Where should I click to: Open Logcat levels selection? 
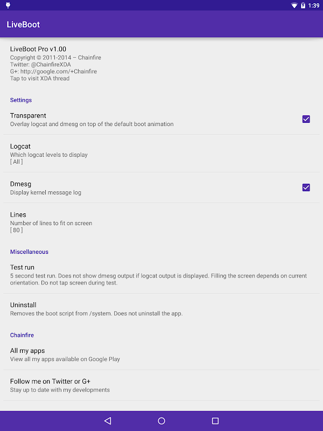pyautogui.click(x=161, y=154)
